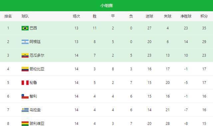Click the Bolivia flag icon
This screenshot has height=126, width=213.
pyautogui.click(x=25, y=124)
